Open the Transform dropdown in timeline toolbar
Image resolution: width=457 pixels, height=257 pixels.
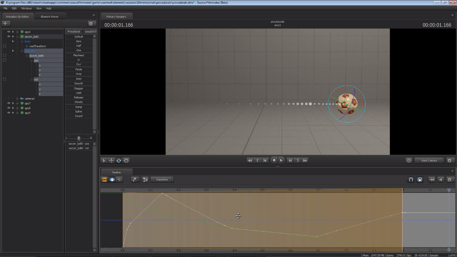pos(162,180)
